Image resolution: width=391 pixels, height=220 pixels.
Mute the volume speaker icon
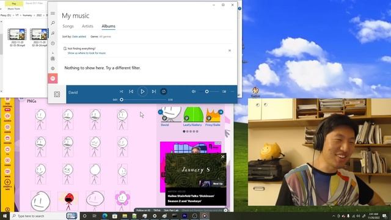(x=194, y=92)
